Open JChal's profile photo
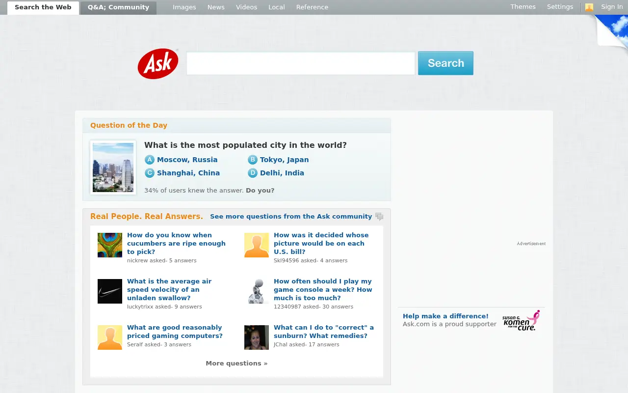628x393 pixels. pos(257,337)
